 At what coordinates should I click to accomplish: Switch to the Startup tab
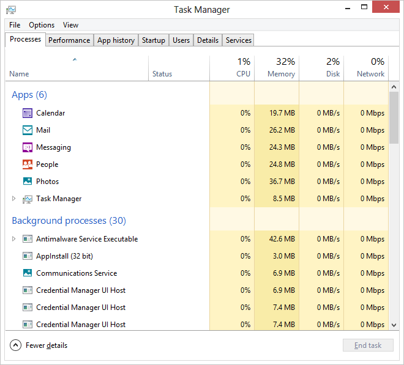tap(154, 40)
